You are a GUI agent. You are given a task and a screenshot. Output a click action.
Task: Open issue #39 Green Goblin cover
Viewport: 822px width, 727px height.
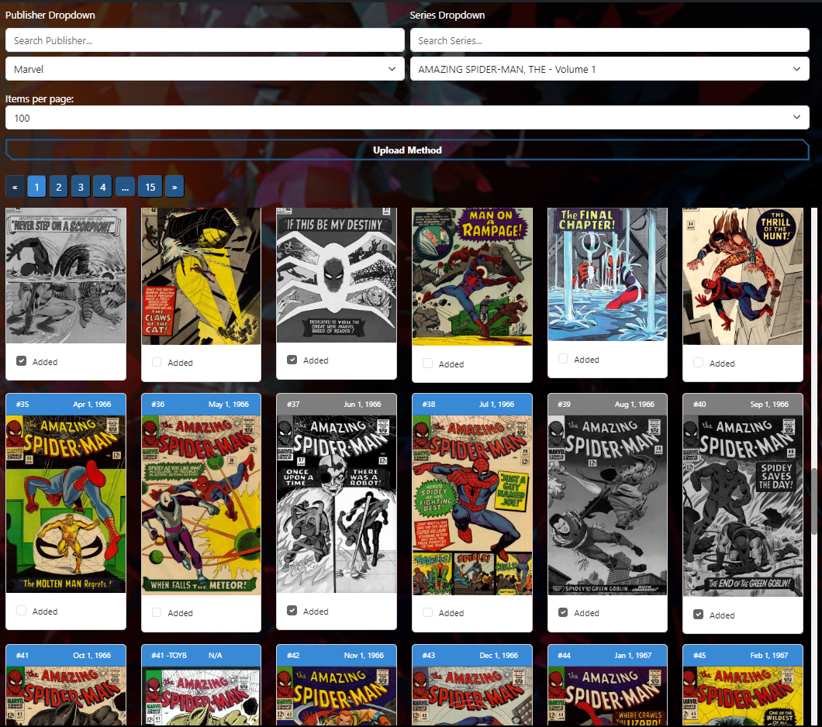coord(608,505)
